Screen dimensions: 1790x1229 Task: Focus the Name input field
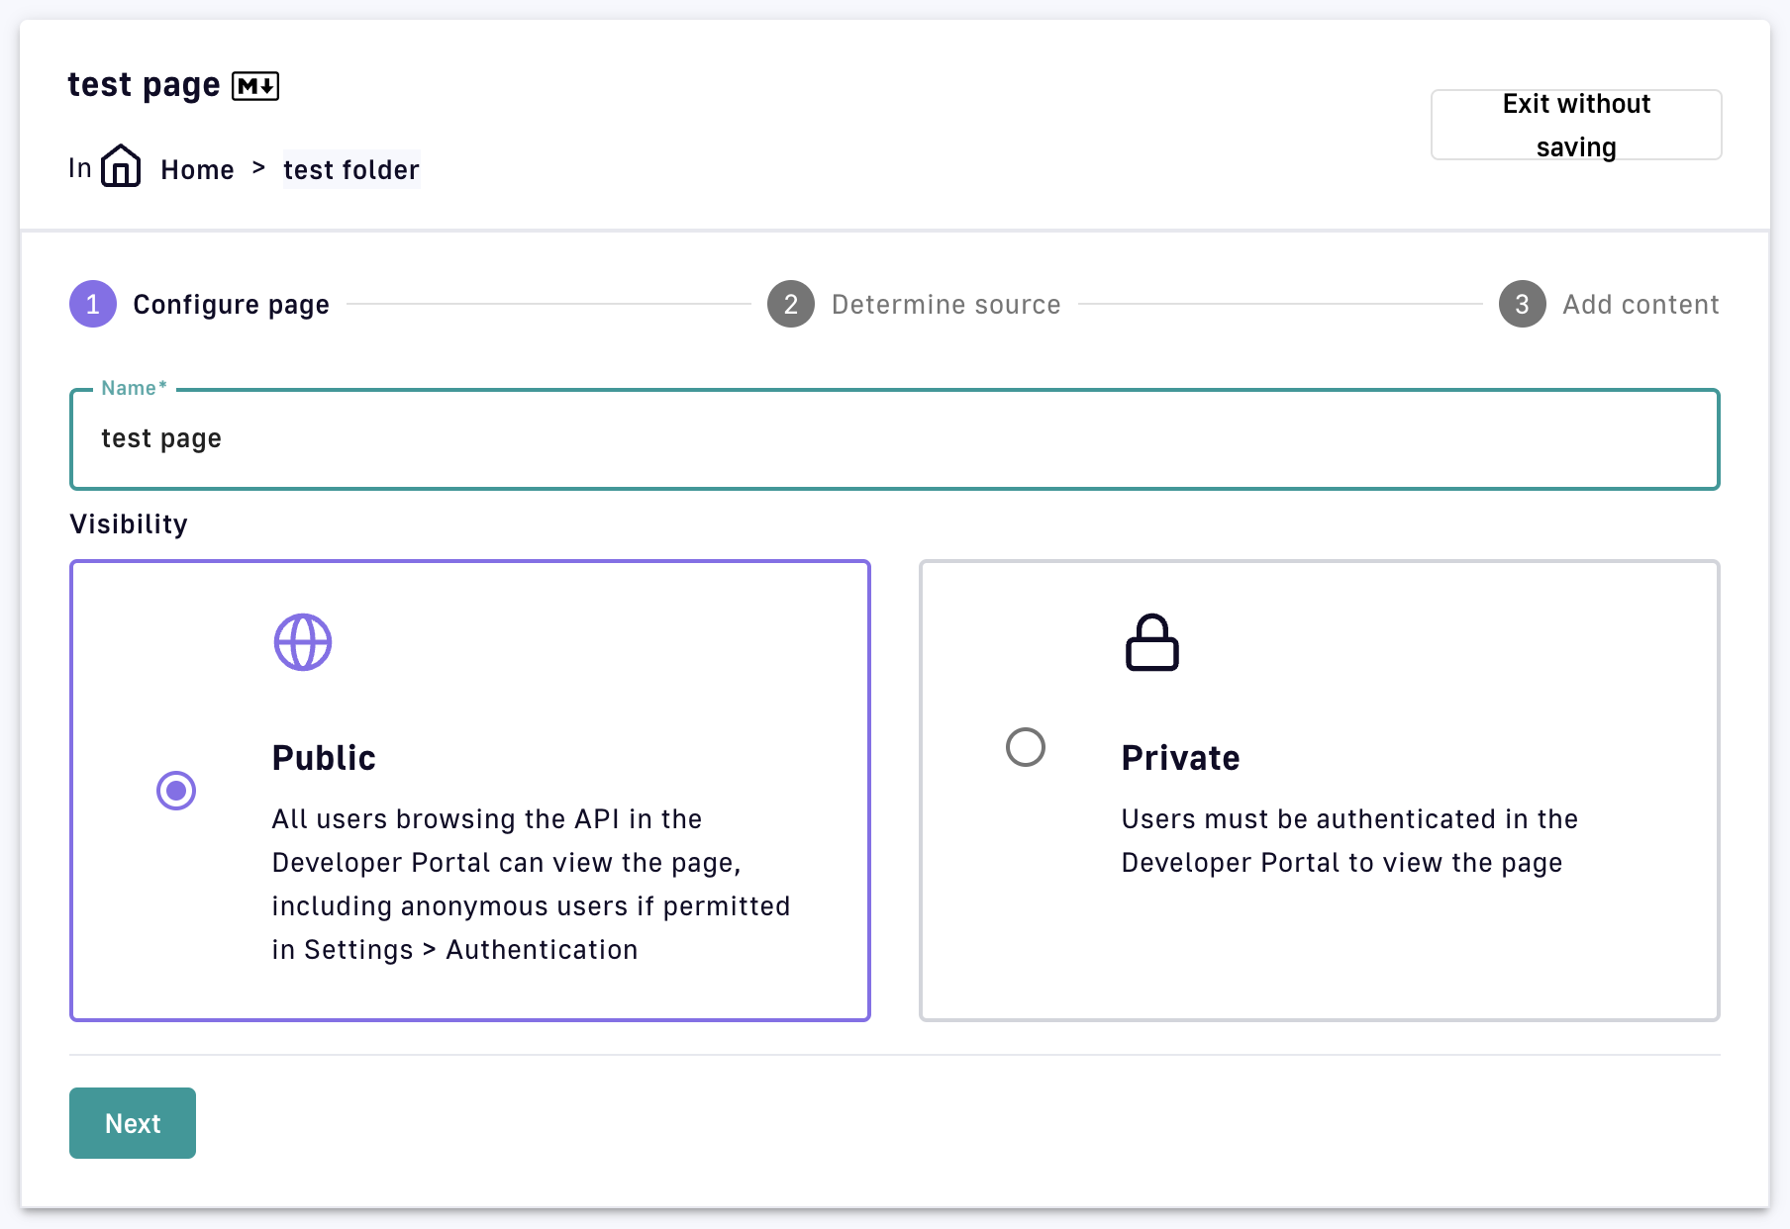894,439
